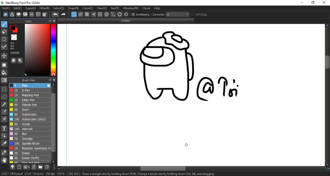Click the Undo arrow
The image size is (330, 176).
55,14
